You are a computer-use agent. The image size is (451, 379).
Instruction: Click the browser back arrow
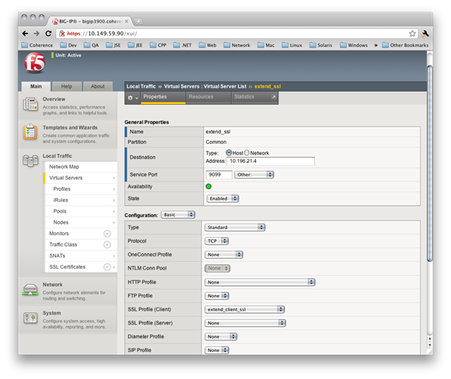(x=25, y=33)
